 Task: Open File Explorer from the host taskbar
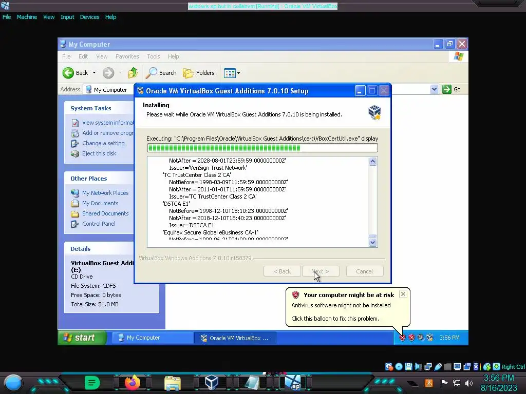click(x=173, y=383)
